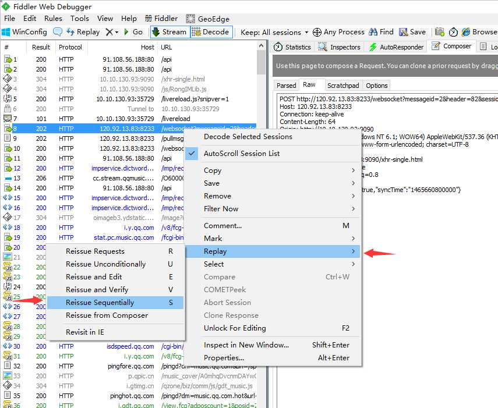Open the Remove dropdown arrow beside X
This screenshot has height=408, width=498.
117,32
